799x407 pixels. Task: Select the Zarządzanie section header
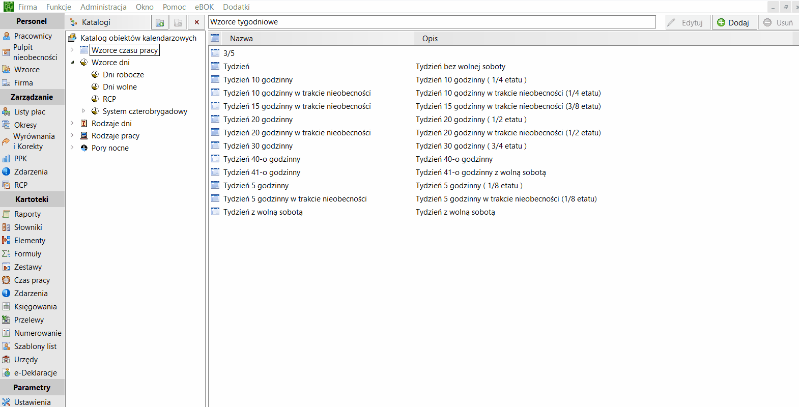pos(32,97)
